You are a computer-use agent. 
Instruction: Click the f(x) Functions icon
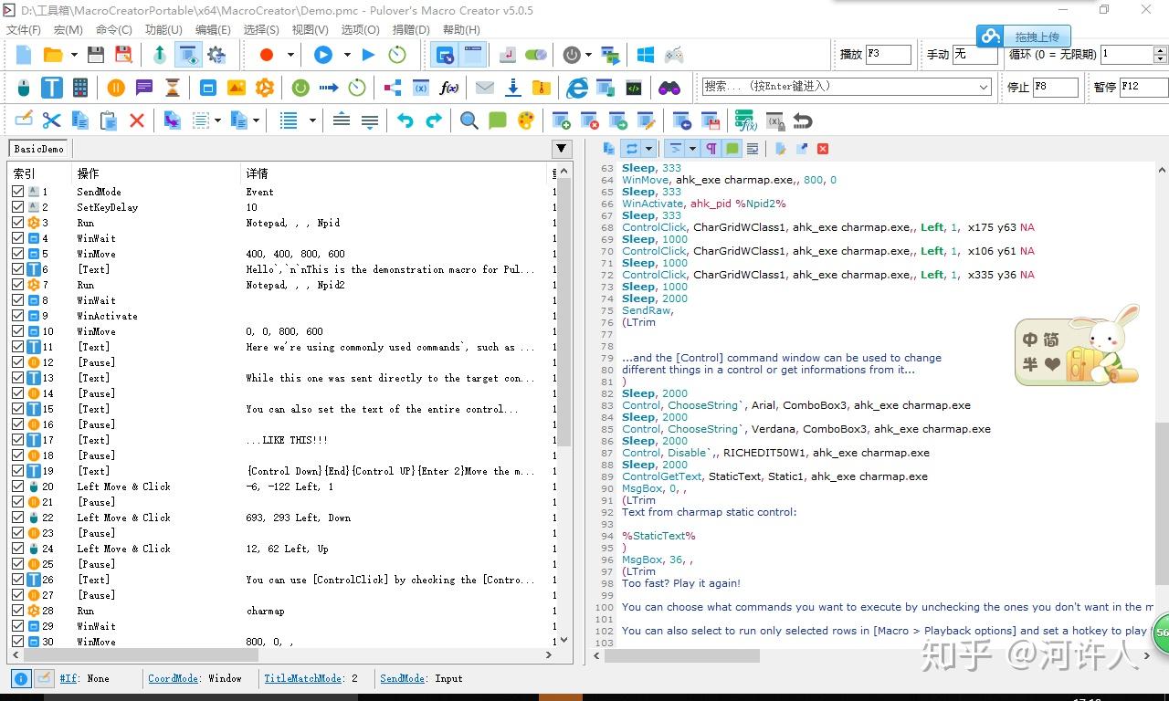448,88
